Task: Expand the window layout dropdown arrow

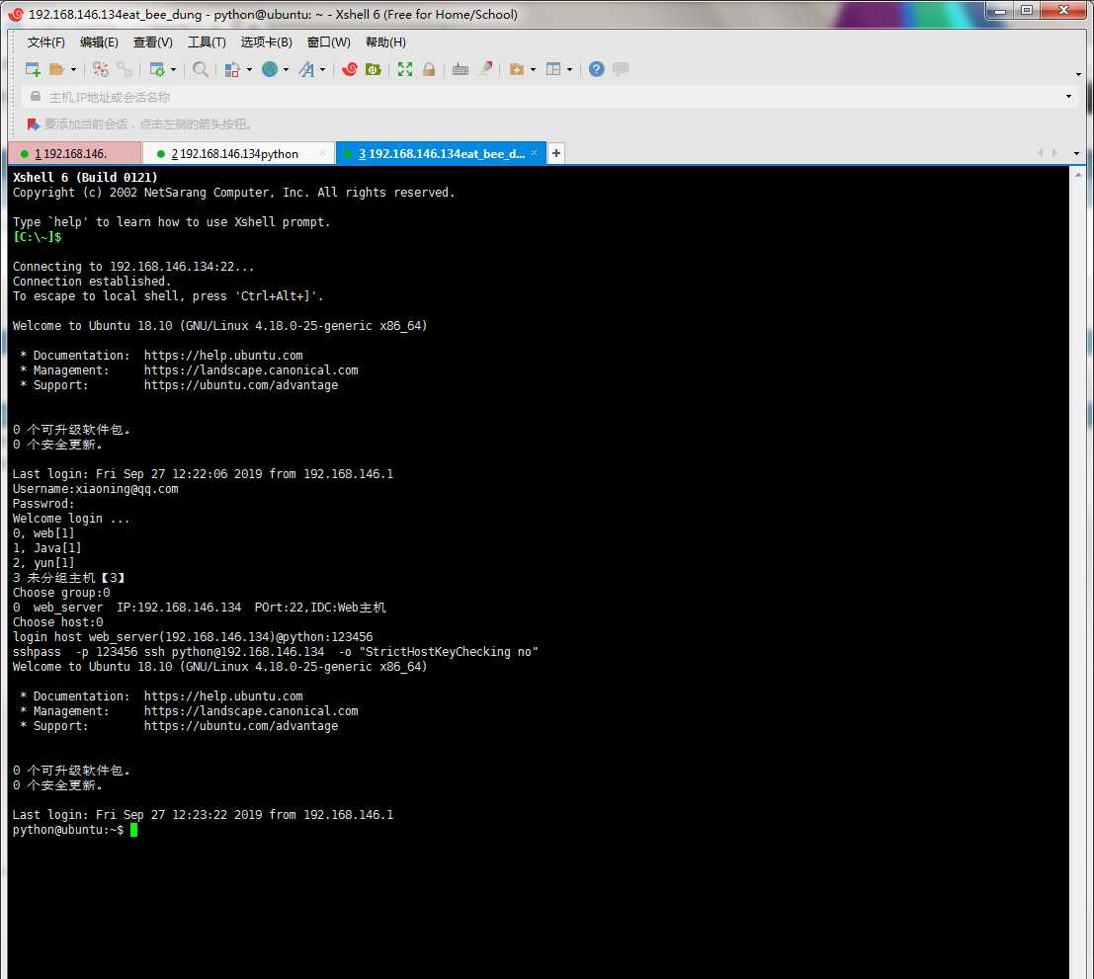Action: coord(569,70)
